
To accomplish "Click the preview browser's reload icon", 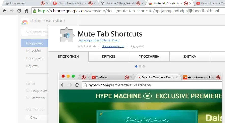I will coord(77,85).
